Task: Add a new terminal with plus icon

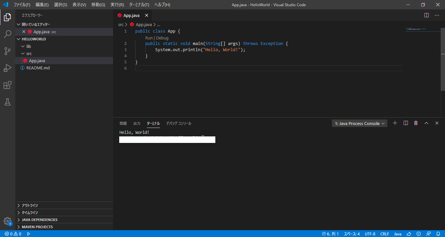Action: [x=395, y=123]
